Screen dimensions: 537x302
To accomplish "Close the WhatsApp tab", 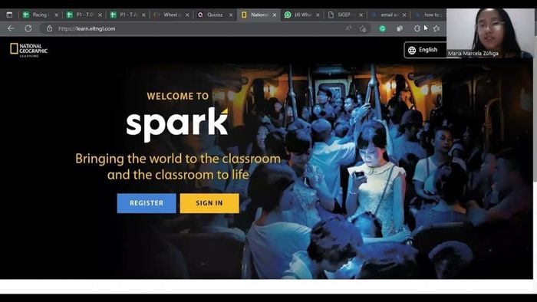I will click(x=318, y=15).
